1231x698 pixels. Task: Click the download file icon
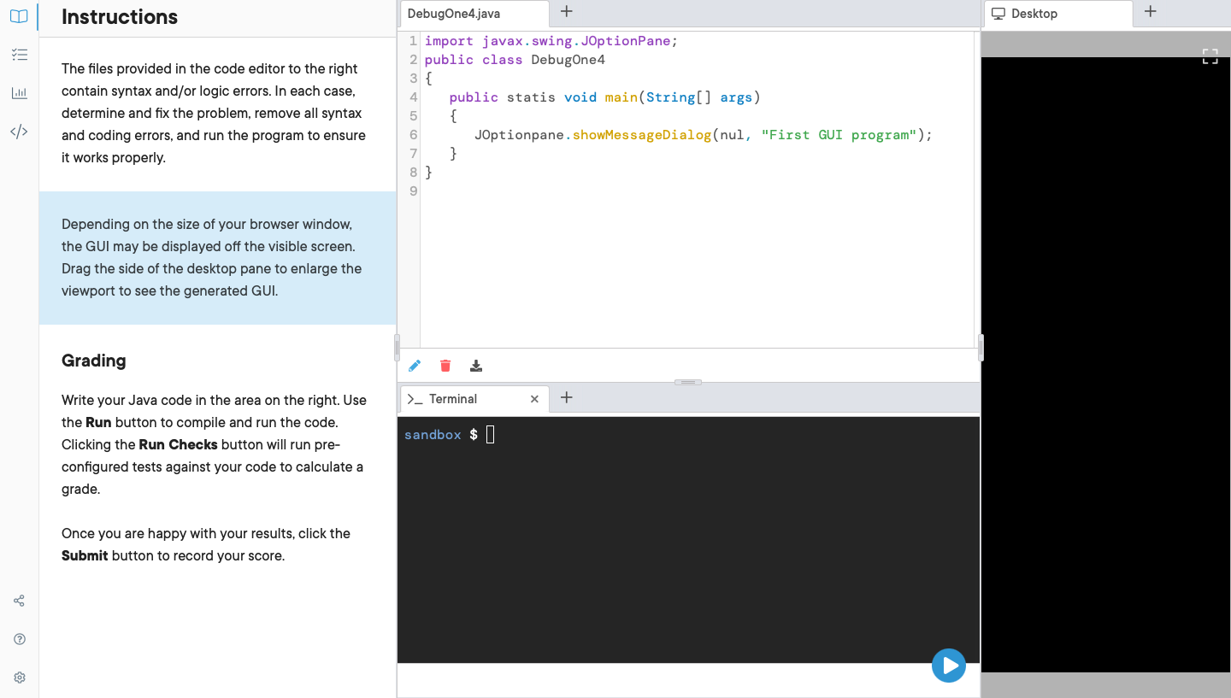click(x=475, y=365)
